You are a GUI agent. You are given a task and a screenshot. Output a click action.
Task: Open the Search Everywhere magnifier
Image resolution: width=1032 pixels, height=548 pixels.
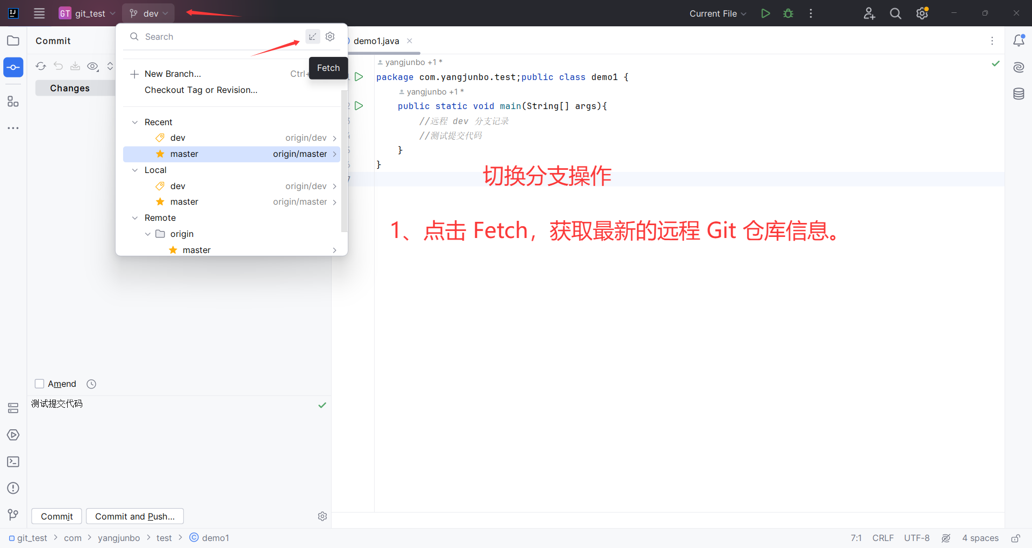(895, 13)
